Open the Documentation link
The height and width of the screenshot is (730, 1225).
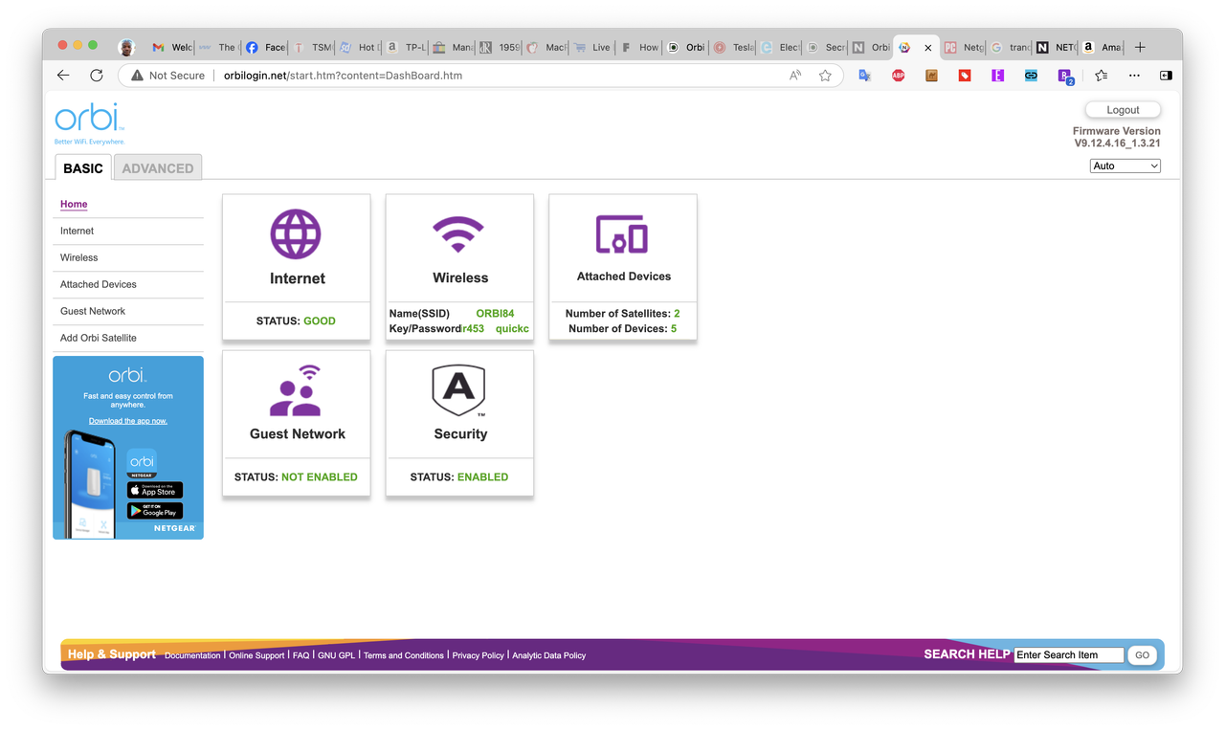point(192,655)
